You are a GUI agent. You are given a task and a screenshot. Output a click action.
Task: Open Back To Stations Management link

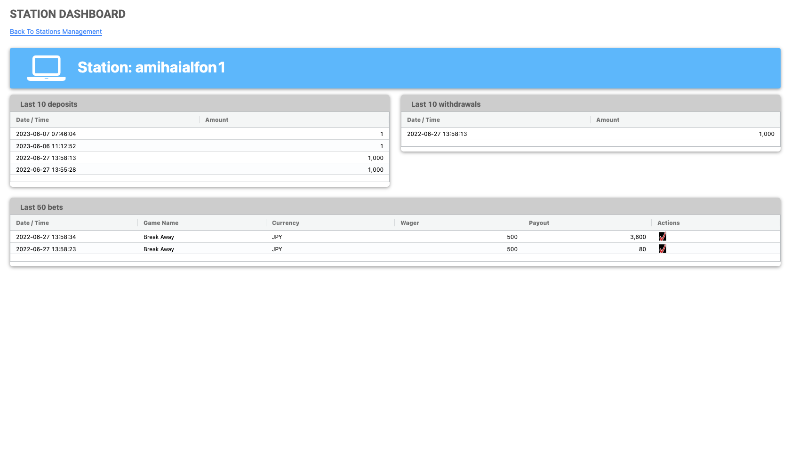coord(56,32)
